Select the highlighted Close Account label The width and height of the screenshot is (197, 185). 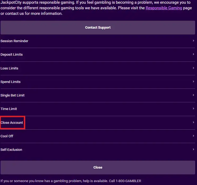[x=12, y=123]
